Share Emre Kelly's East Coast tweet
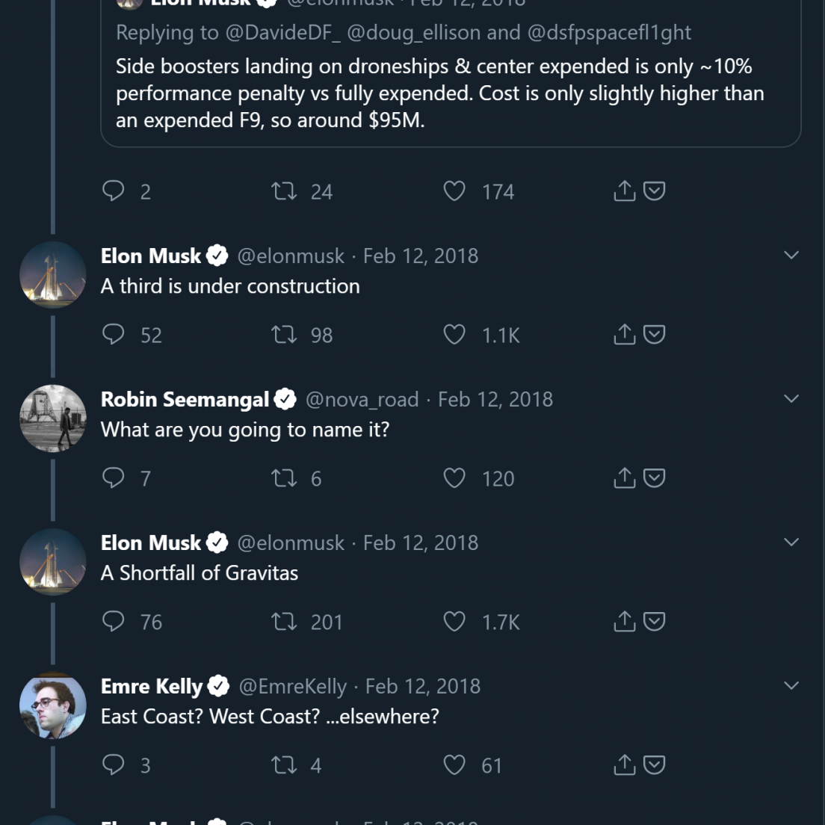 tap(625, 764)
